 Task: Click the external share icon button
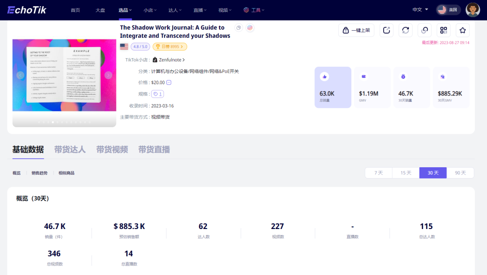tap(386, 30)
